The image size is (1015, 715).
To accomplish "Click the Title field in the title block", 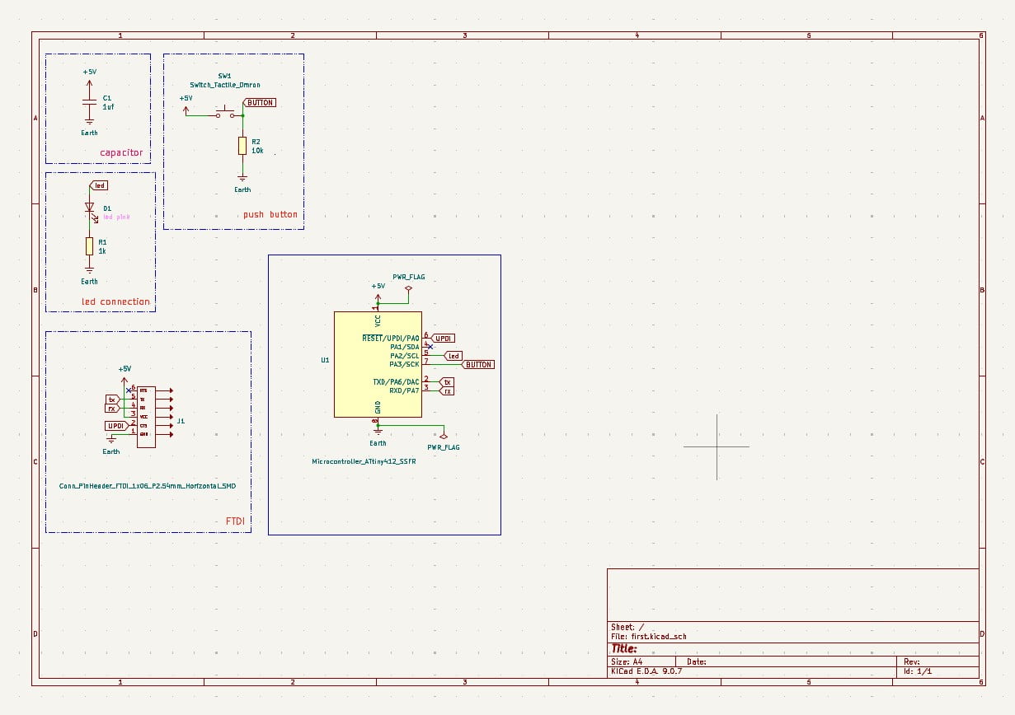I will [x=792, y=648].
